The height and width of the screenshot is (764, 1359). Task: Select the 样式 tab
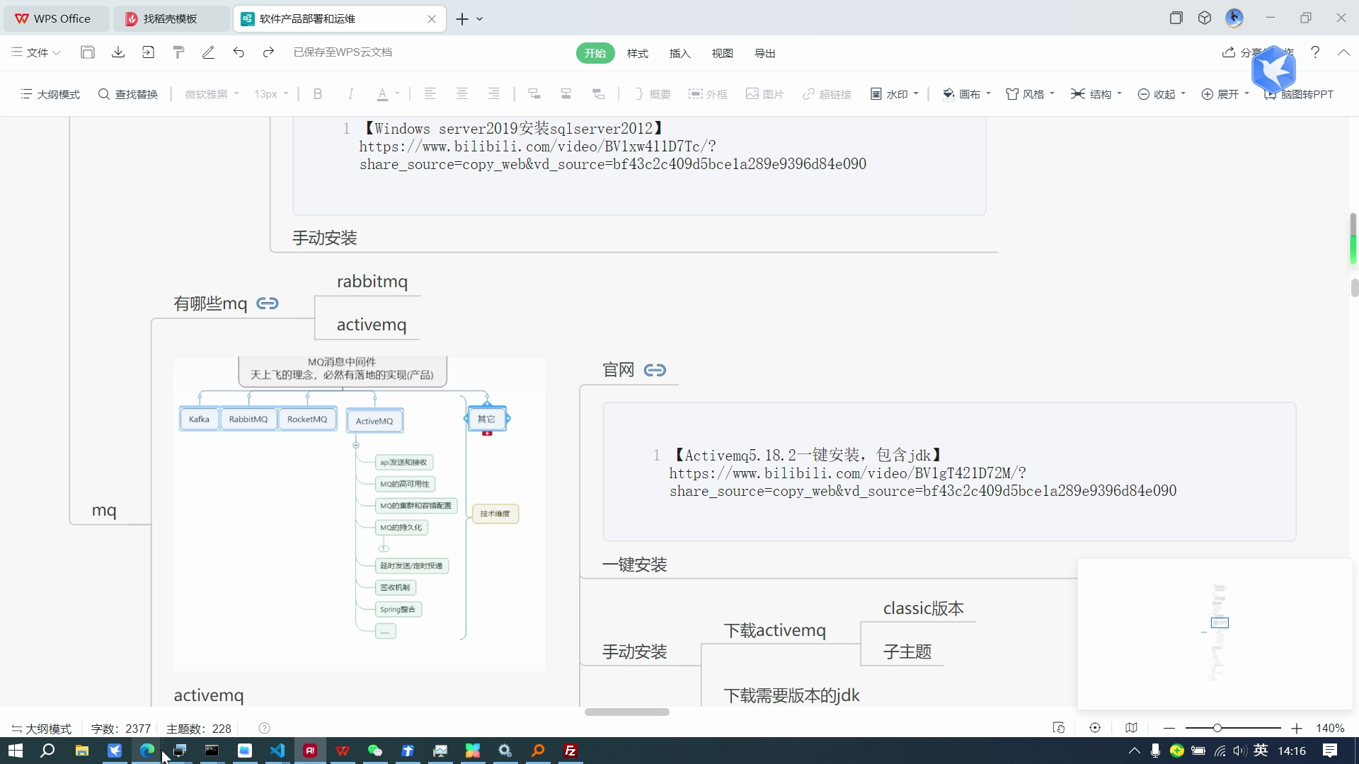(x=638, y=53)
